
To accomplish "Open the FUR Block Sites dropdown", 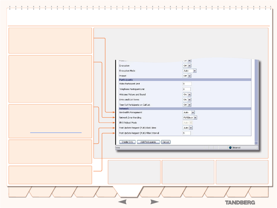I will tap(188, 128).
